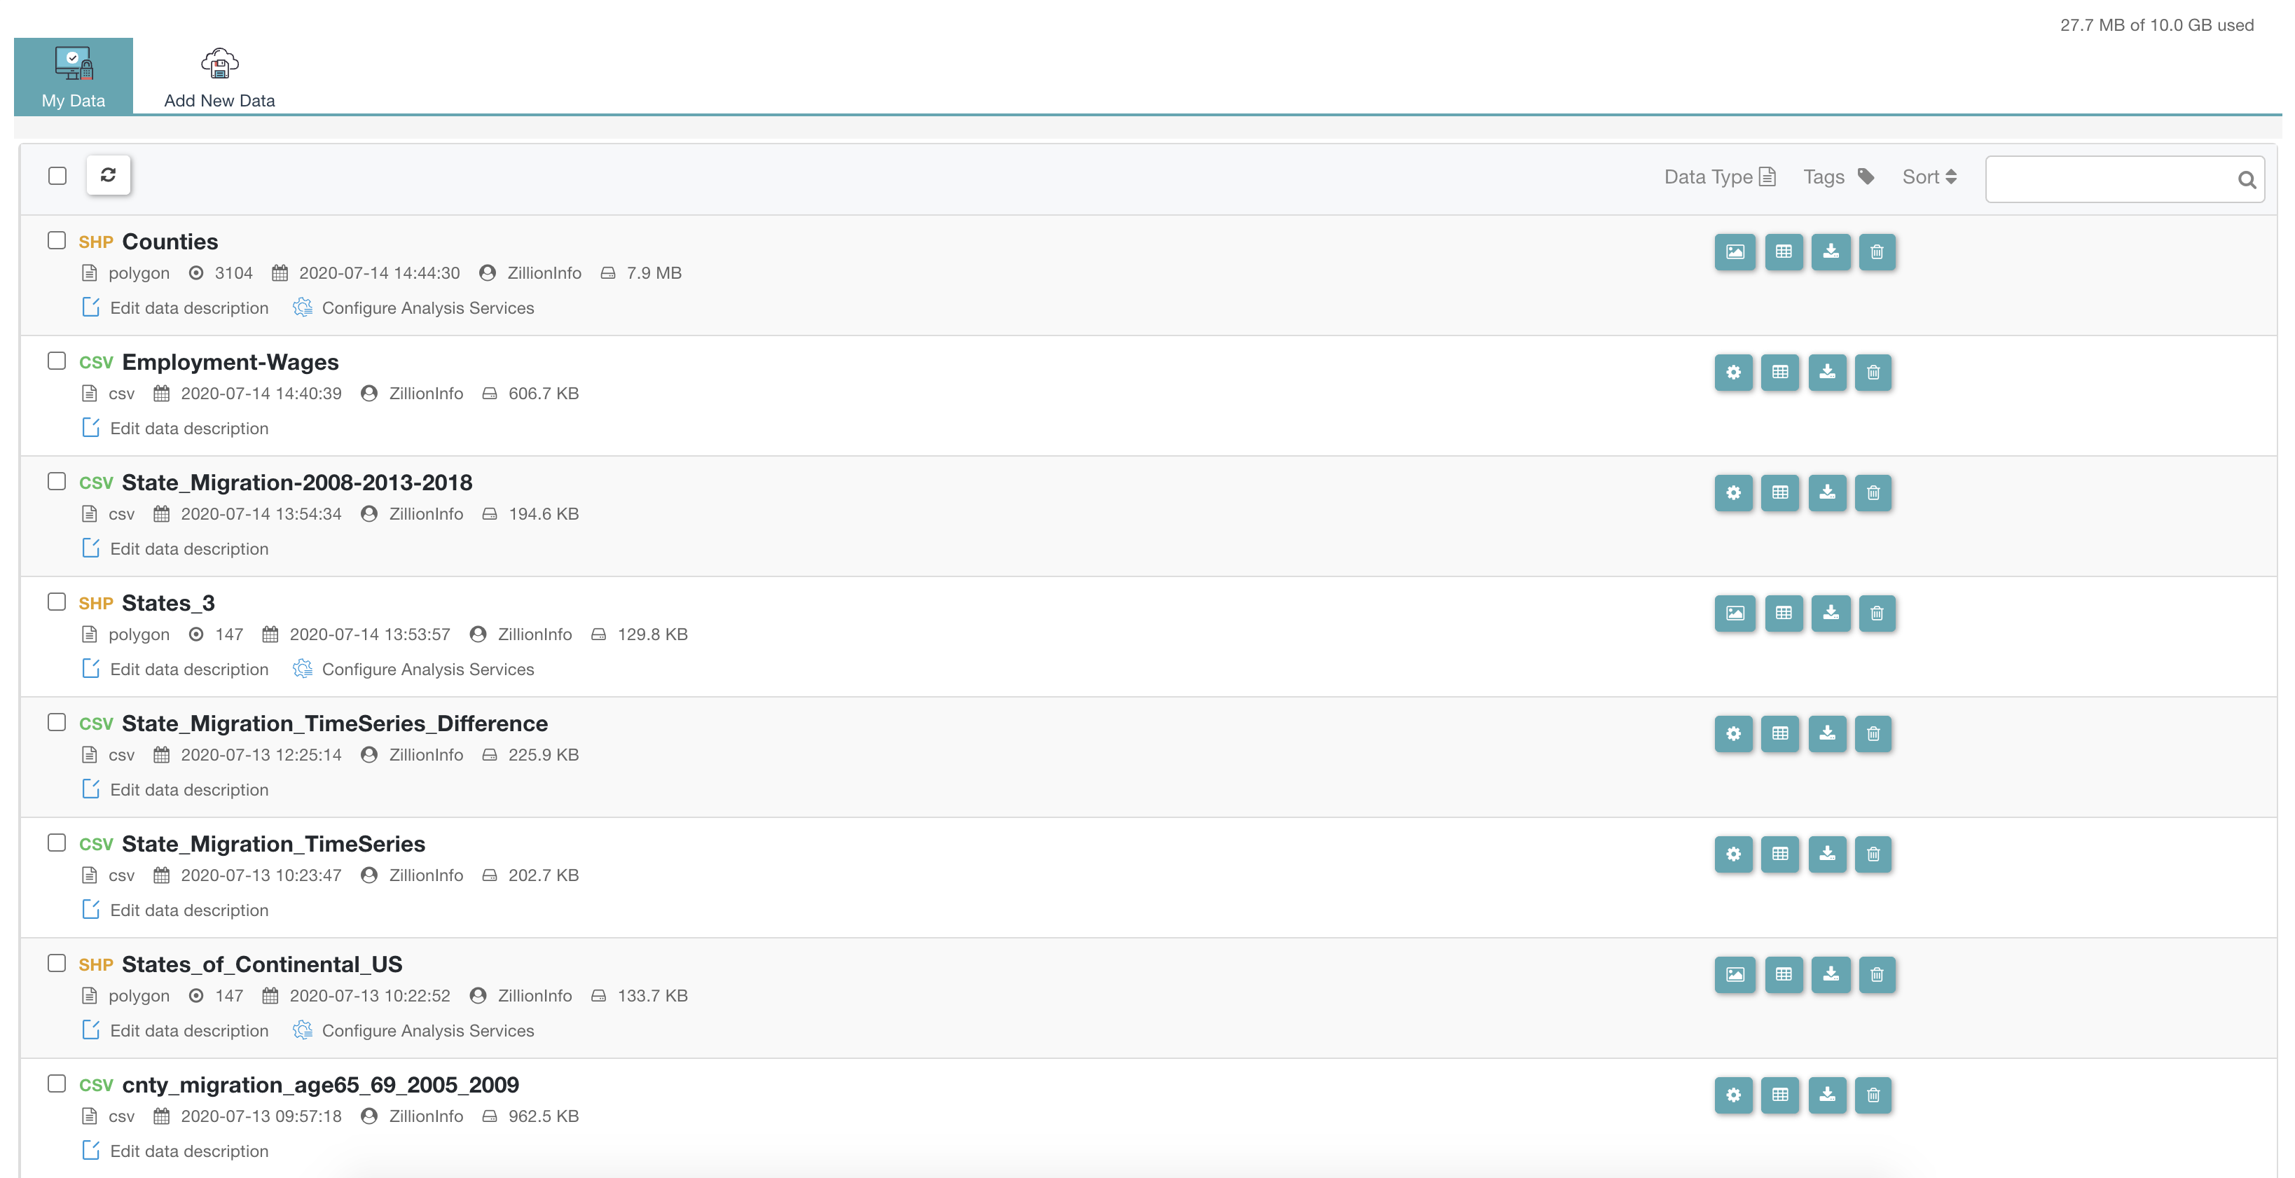Image resolution: width=2295 pixels, height=1178 pixels.
Task: Download the Employment-Wages CSV file
Action: tap(1826, 372)
